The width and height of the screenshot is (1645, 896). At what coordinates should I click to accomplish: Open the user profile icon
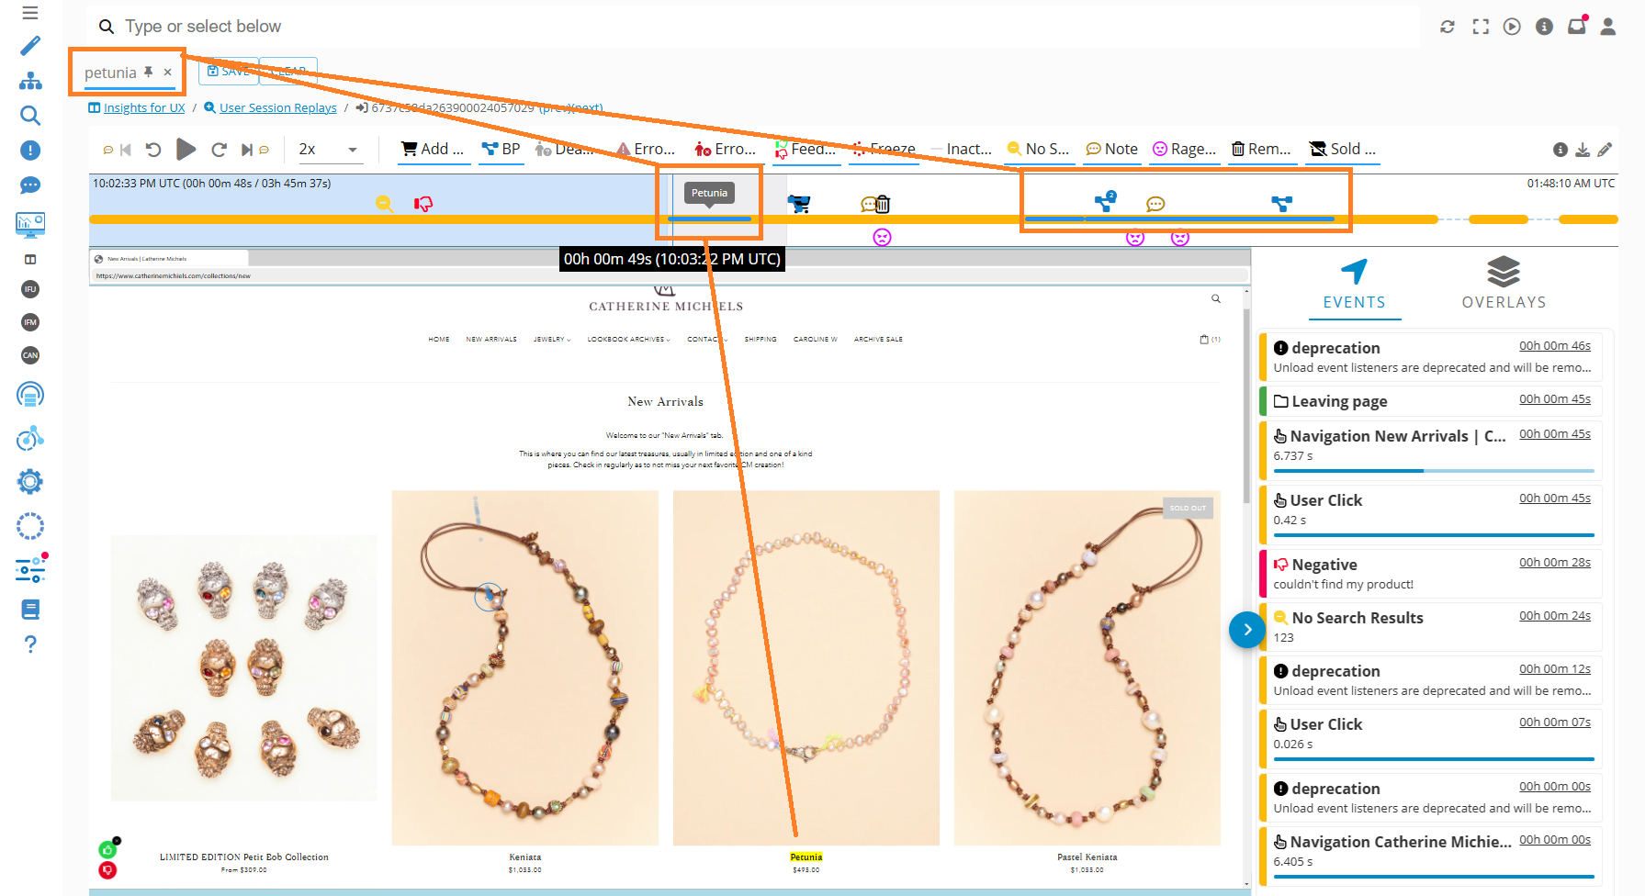[1607, 27]
